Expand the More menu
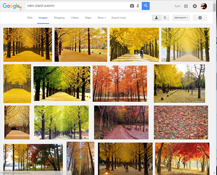 tap(102, 18)
